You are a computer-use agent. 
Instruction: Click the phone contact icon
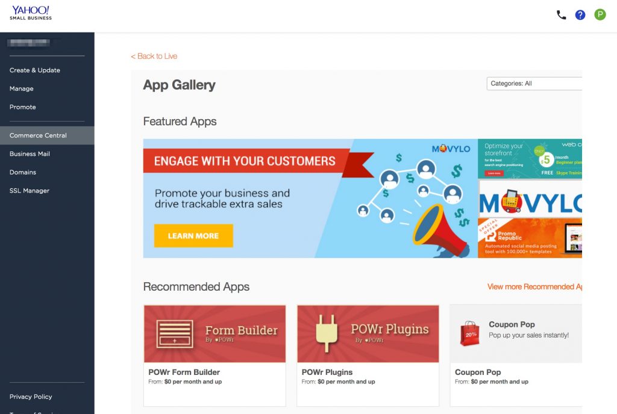(561, 15)
